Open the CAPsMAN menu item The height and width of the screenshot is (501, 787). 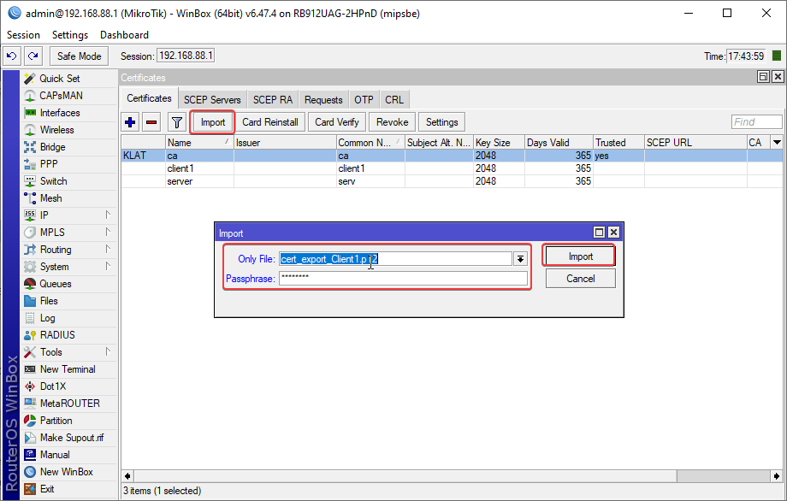(68, 96)
